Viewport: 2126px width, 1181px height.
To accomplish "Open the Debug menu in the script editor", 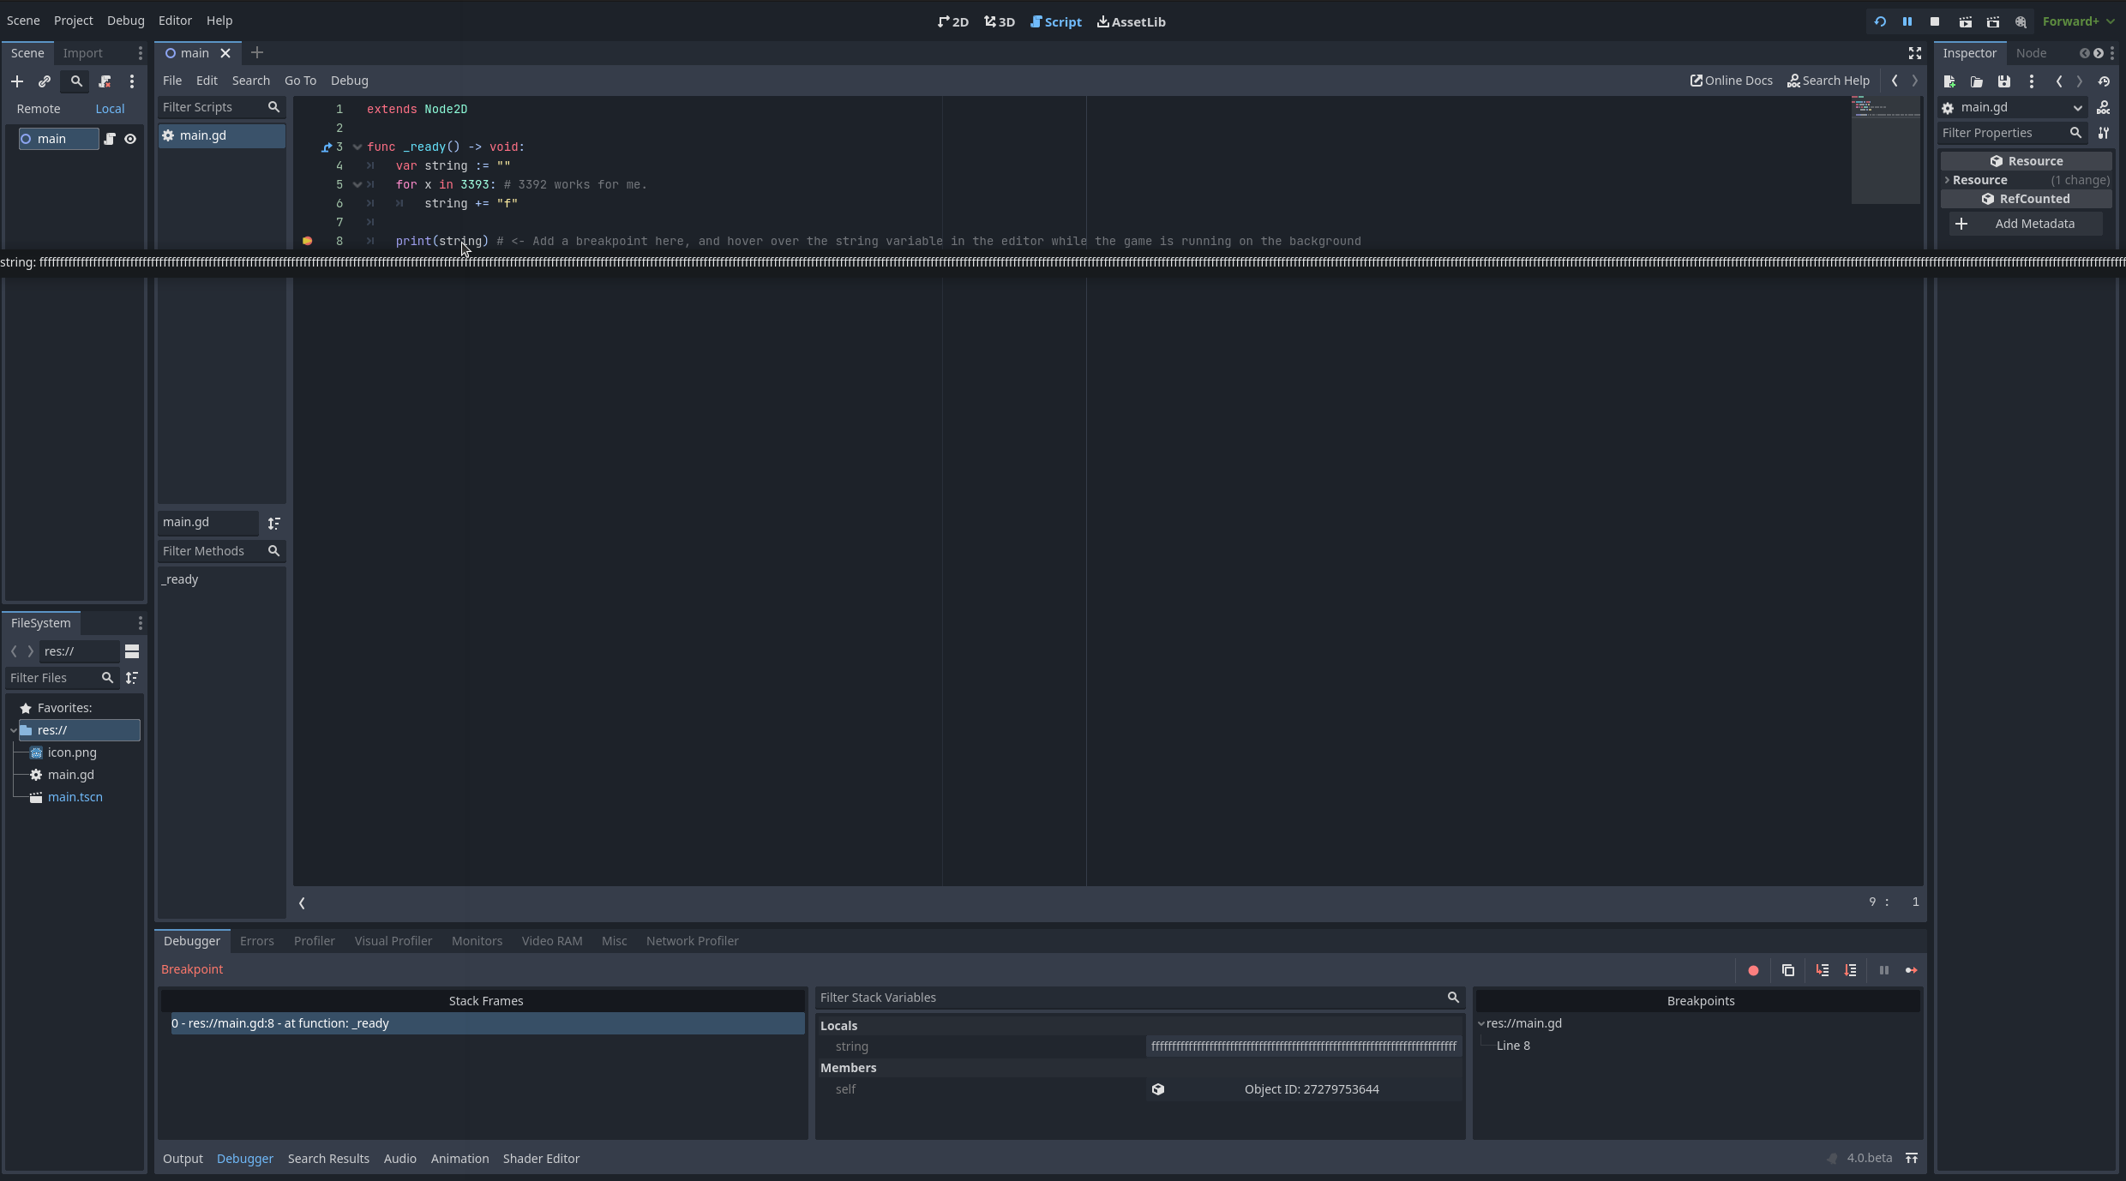I will point(350,81).
